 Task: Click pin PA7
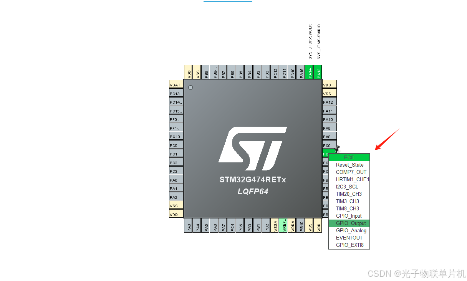223,225
